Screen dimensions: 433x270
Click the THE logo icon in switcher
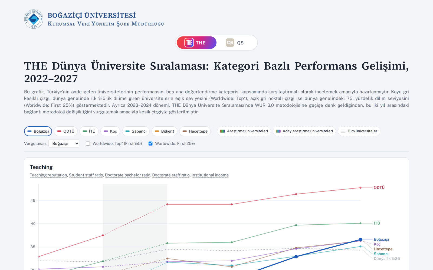pyautogui.click(x=189, y=43)
